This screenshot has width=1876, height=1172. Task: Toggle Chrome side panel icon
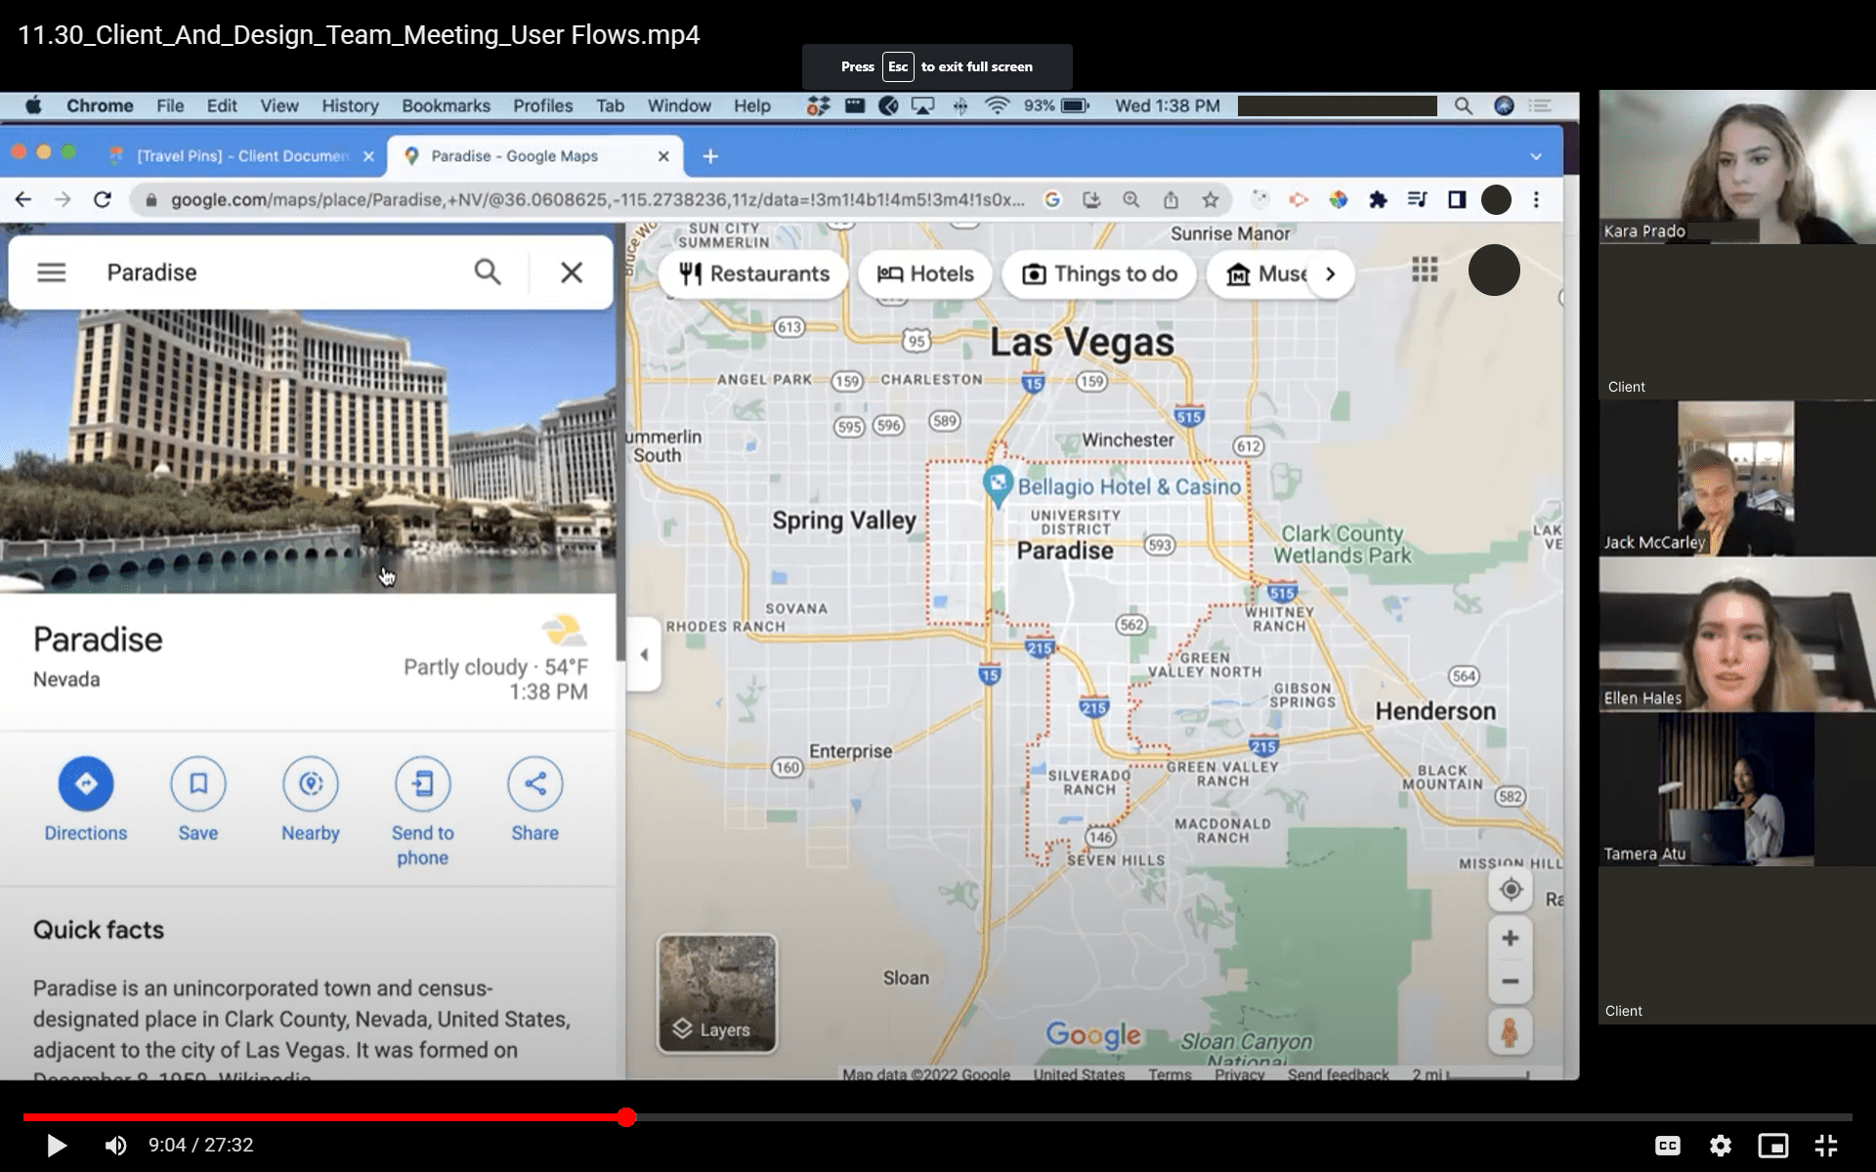click(x=1457, y=200)
